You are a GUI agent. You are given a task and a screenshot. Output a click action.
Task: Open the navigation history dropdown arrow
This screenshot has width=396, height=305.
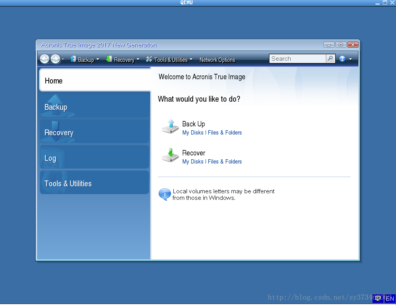point(63,59)
